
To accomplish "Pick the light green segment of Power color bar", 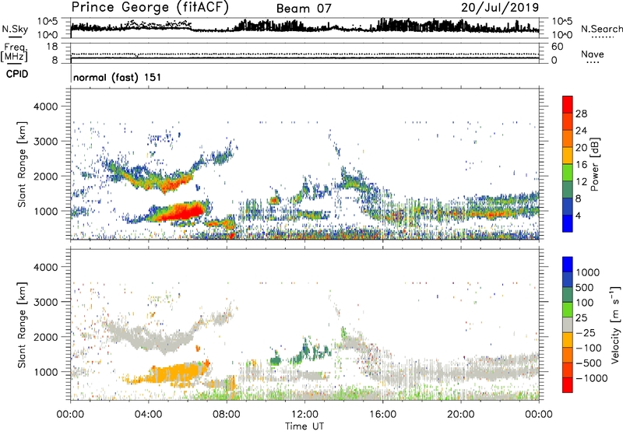I will [568, 173].
